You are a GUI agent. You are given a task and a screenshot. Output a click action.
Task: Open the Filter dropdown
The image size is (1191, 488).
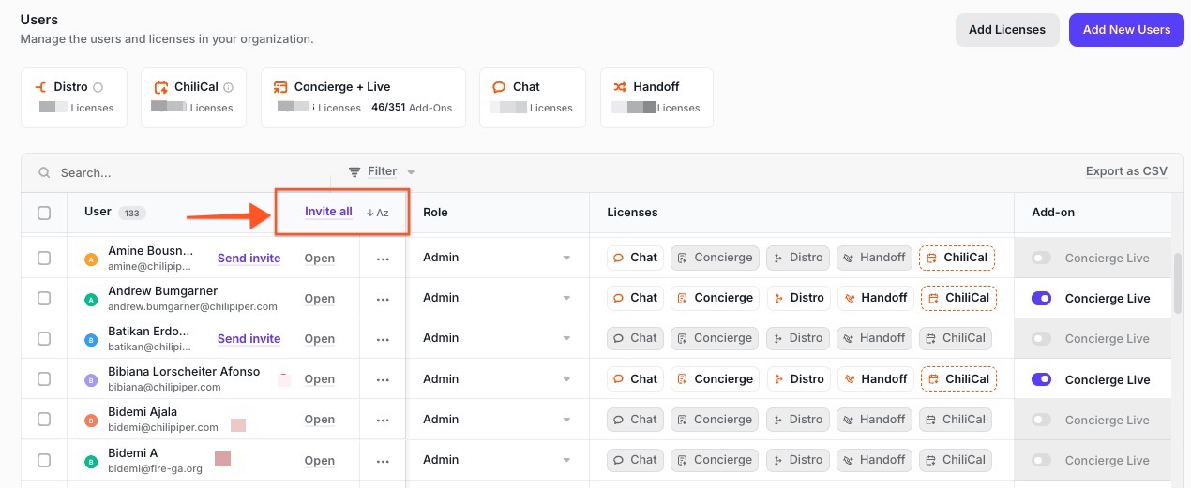pyautogui.click(x=382, y=171)
